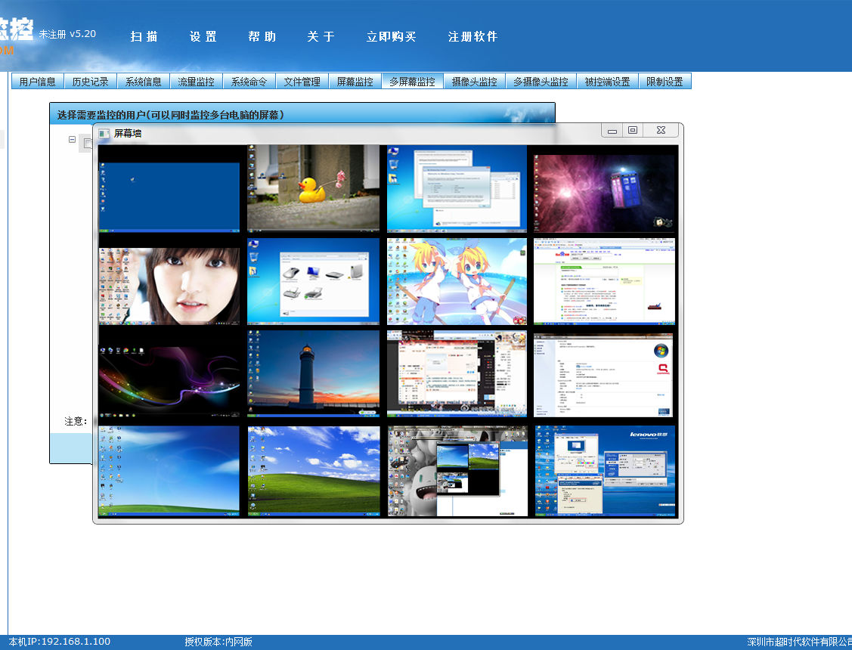Switch to the 历史记录 tab
Image resolution: width=852 pixels, height=650 pixels.
pyautogui.click(x=90, y=82)
